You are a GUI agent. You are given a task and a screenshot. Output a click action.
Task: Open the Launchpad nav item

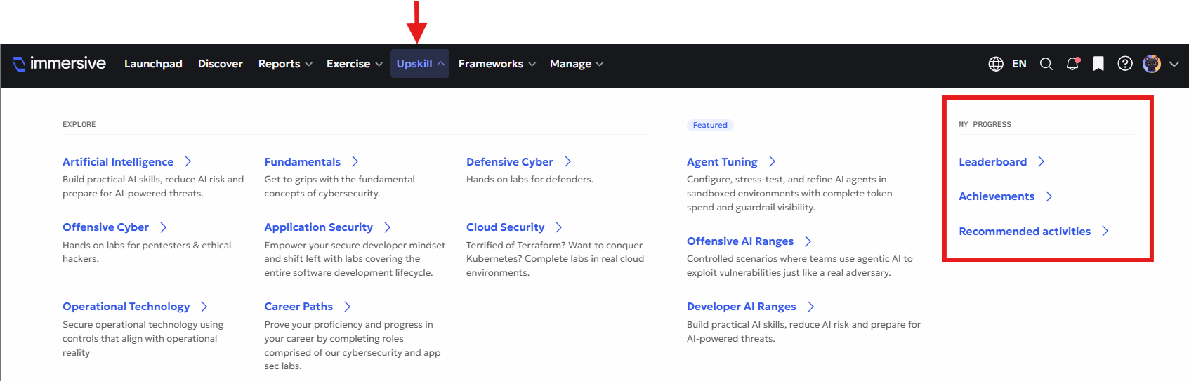(153, 64)
